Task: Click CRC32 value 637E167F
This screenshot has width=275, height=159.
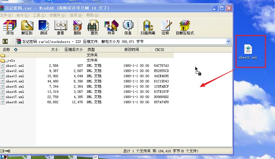Action: click(161, 92)
